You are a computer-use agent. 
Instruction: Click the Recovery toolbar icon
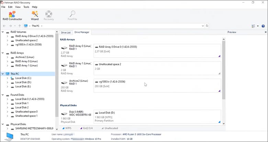tap(49, 15)
